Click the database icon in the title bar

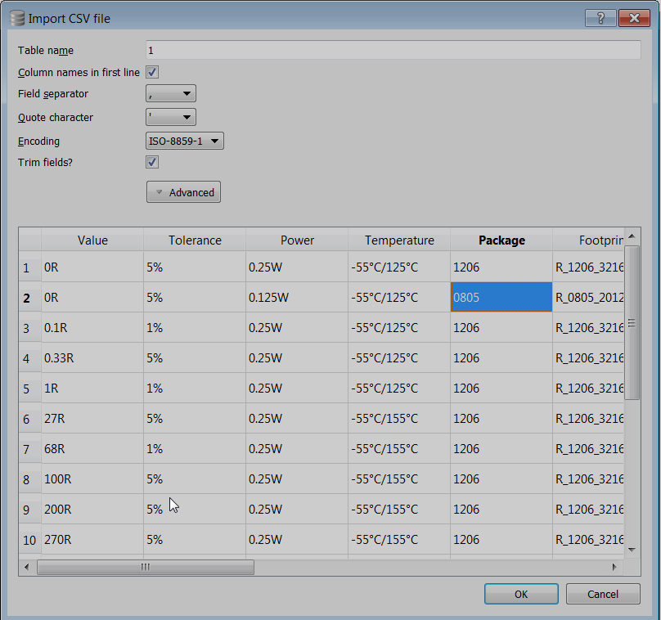pos(16,17)
